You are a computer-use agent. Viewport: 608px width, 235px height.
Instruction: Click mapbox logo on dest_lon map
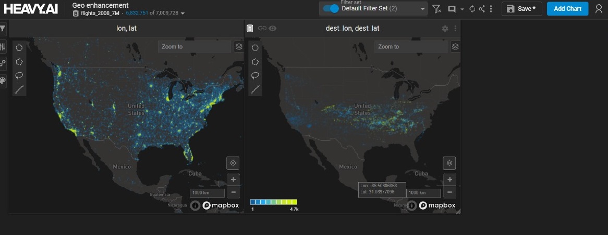pos(437,205)
